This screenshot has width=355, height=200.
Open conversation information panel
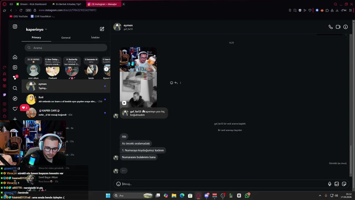(346, 27)
